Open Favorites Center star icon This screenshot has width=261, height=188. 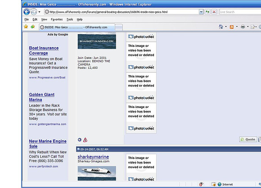click(x=26, y=27)
